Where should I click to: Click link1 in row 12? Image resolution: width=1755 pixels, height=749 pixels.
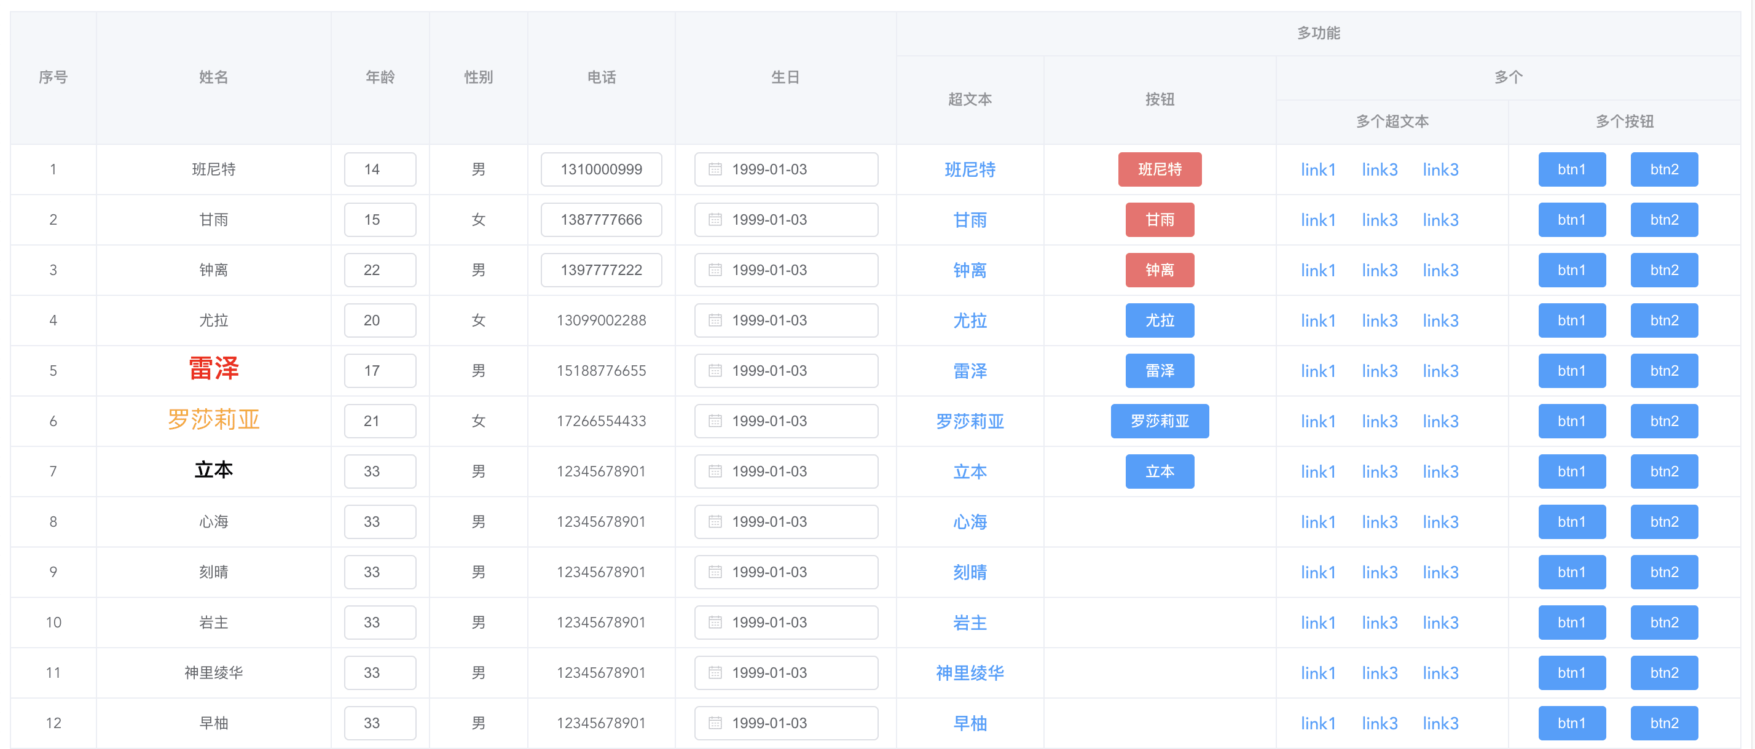coord(1318,724)
